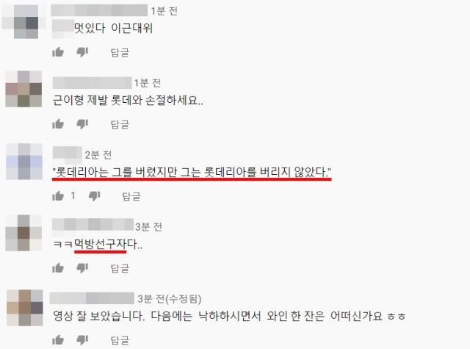Like the '롯데와 손절하세요' comment

[x=58, y=124]
